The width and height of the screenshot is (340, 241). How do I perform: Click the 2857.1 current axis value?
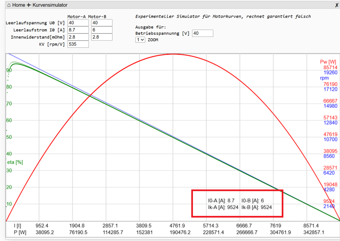[110, 226]
